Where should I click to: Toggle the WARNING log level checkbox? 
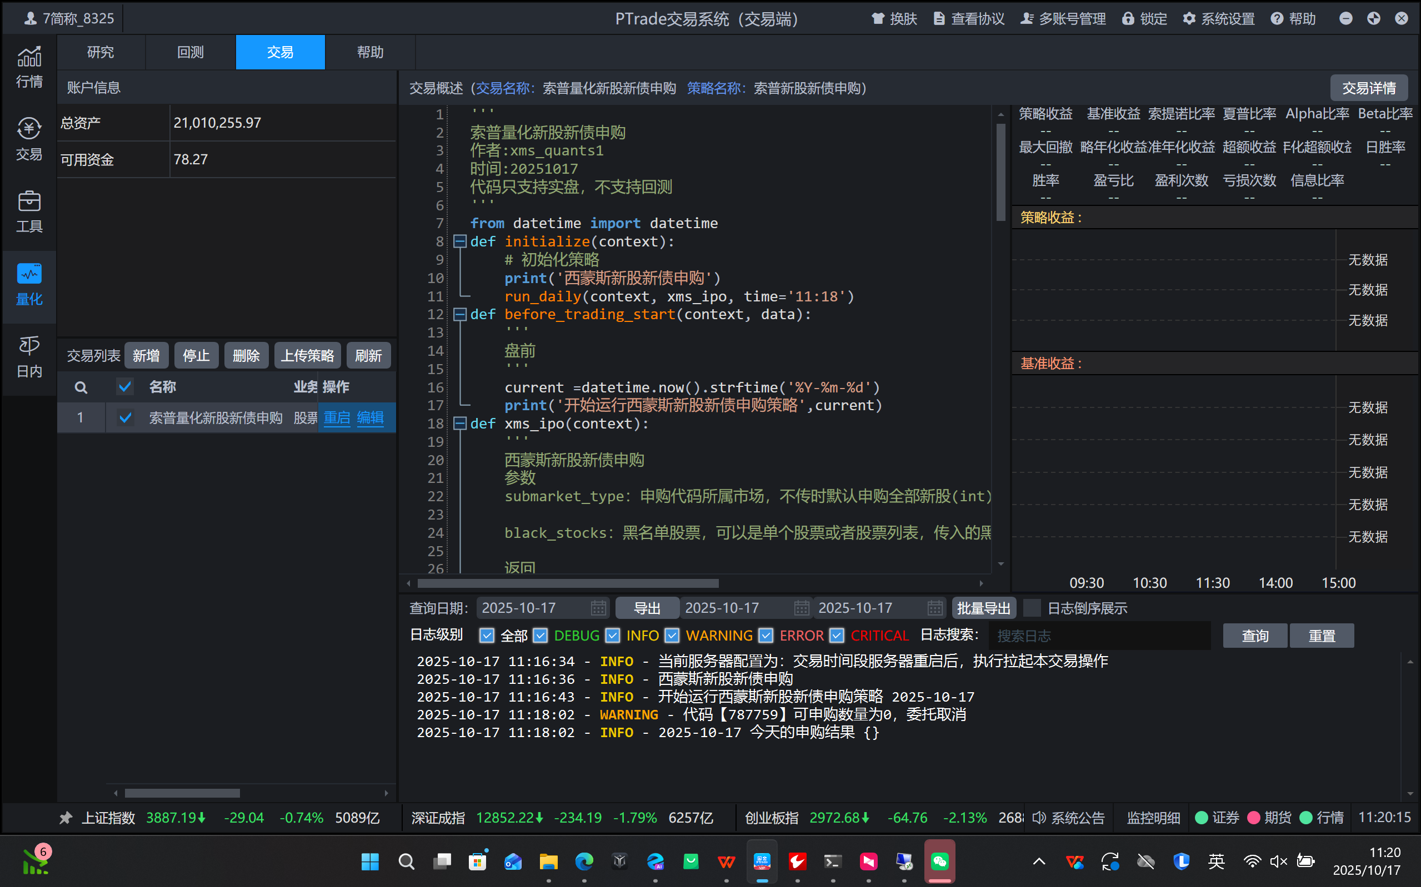(672, 636)
